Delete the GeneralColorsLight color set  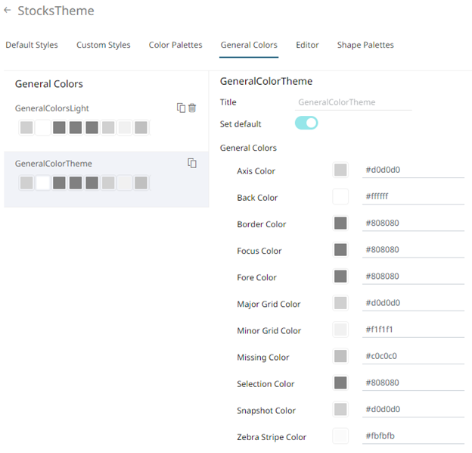(x=192, y=108)
